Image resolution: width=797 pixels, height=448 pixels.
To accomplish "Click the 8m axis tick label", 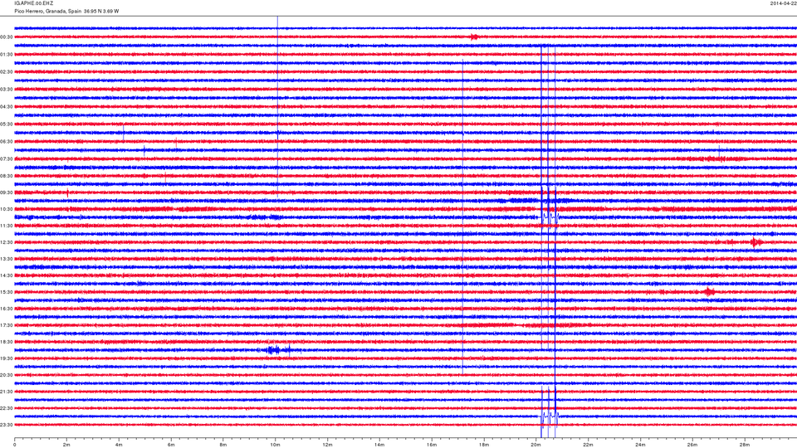I will click(223, 445).
